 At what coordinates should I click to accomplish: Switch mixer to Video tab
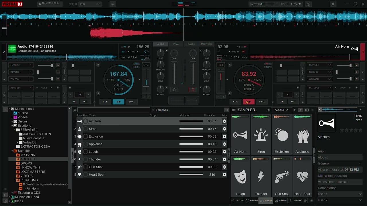pos(176,44)
